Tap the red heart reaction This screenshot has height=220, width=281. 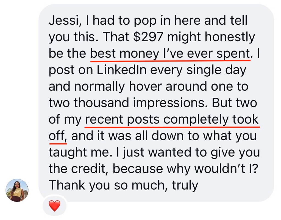[x=54, y=206]
